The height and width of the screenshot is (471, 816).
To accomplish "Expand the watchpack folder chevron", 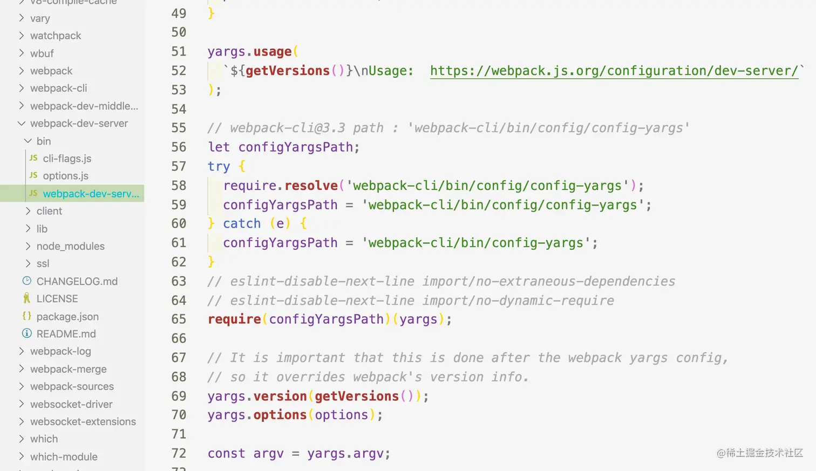I will coord(21,36).
